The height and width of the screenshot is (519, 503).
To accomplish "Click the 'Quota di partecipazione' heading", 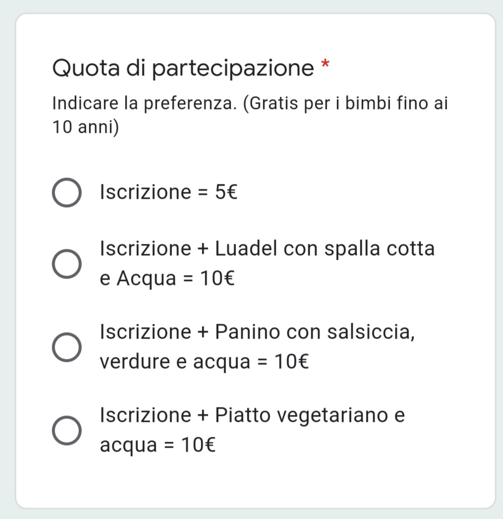I will click(x=183, y=68).
